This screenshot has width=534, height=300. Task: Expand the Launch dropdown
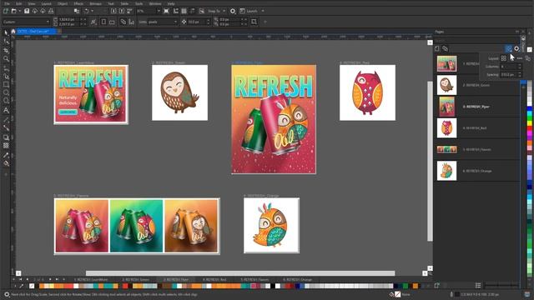263,11
